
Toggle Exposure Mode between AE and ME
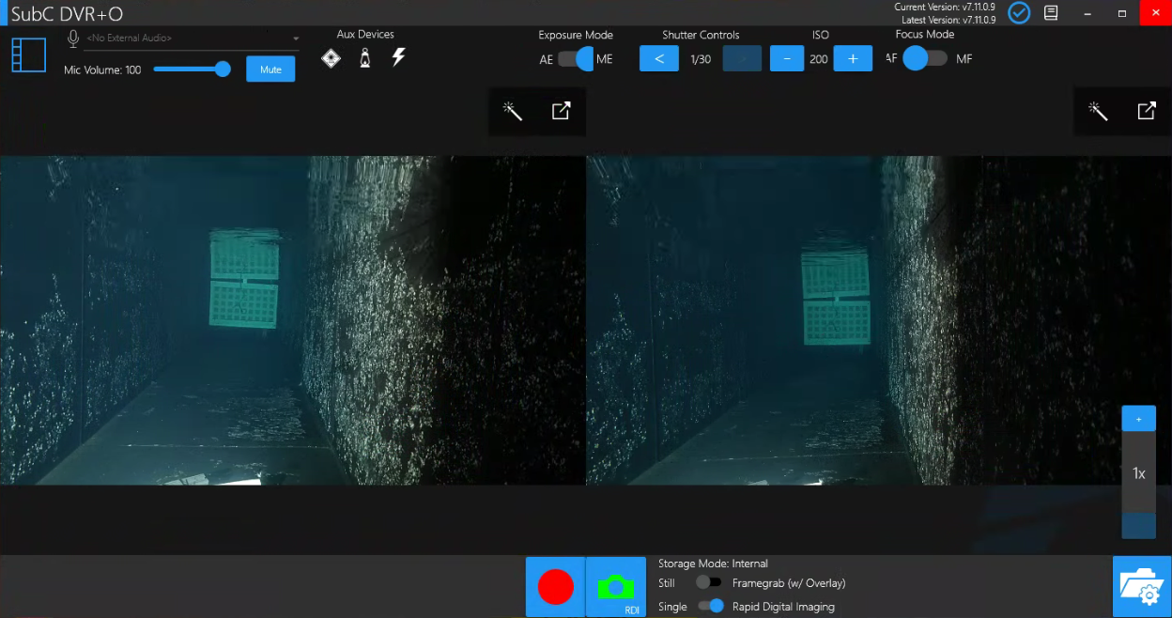576,59
